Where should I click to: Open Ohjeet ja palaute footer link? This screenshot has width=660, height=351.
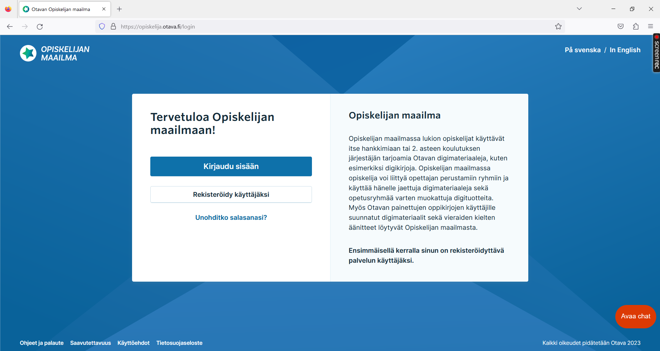42,343
